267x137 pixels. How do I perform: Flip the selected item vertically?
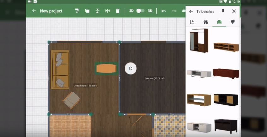[x=97, y=11]
